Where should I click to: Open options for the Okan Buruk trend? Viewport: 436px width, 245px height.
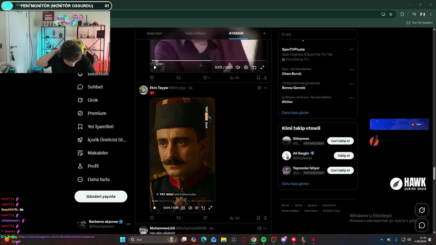[x=352, y=70]
